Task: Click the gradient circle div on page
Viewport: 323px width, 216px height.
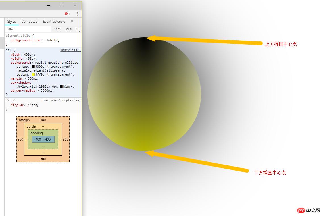Action: 144,94
